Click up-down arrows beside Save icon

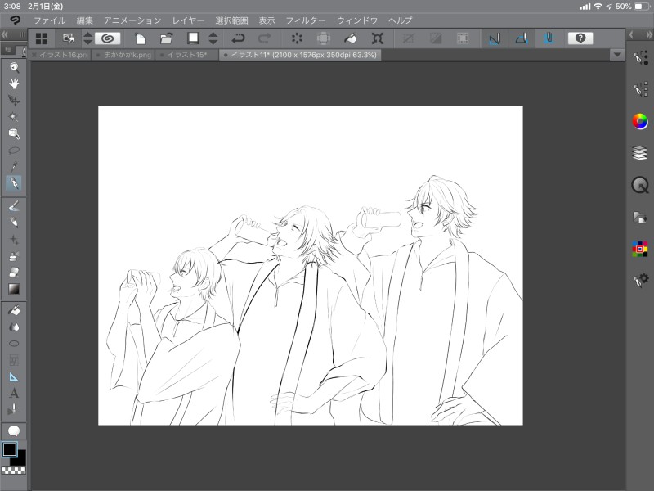(x=213, y=38)
